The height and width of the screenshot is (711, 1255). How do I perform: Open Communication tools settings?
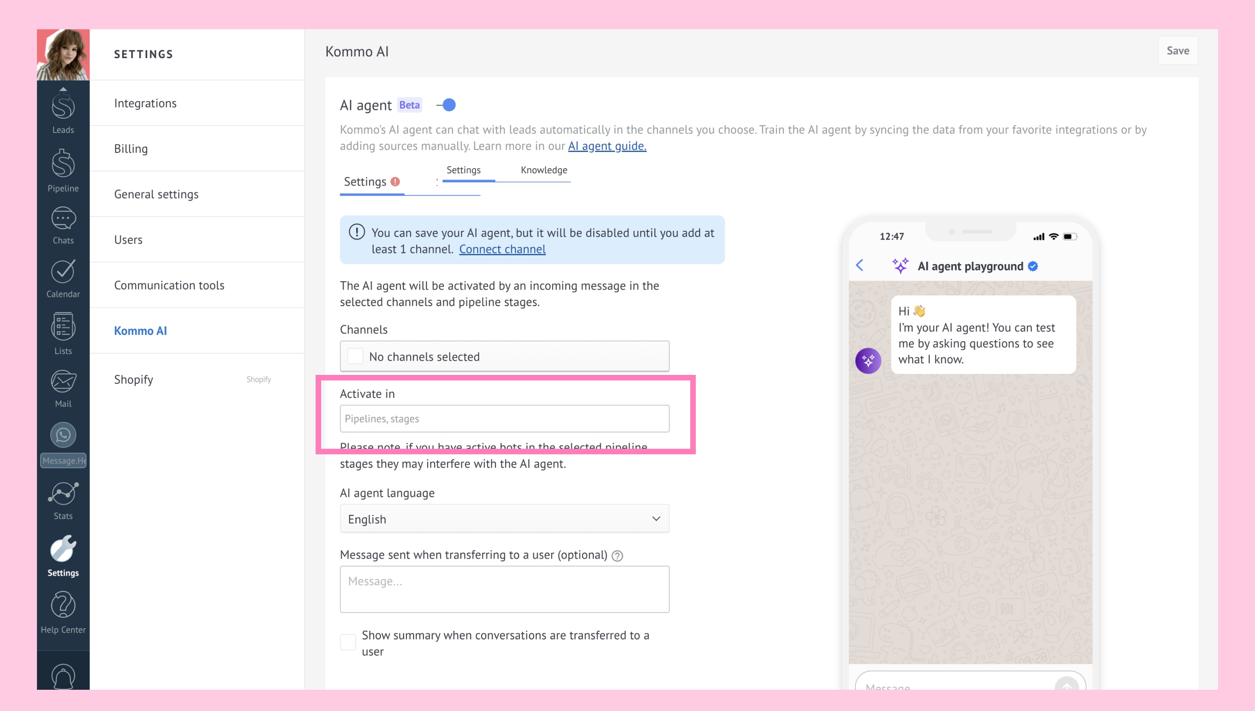click(197, 285)
